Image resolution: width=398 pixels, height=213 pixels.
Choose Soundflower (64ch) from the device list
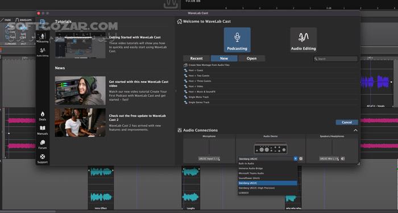tap(268, 178)
